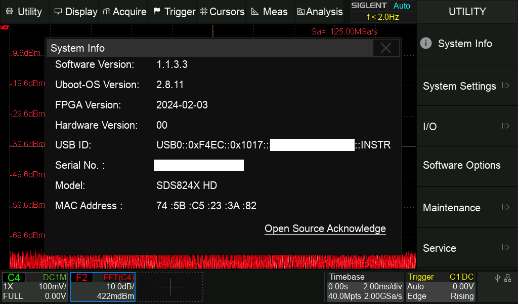
Task: Open the Trigger descriptor box
Action: (441, 287)
